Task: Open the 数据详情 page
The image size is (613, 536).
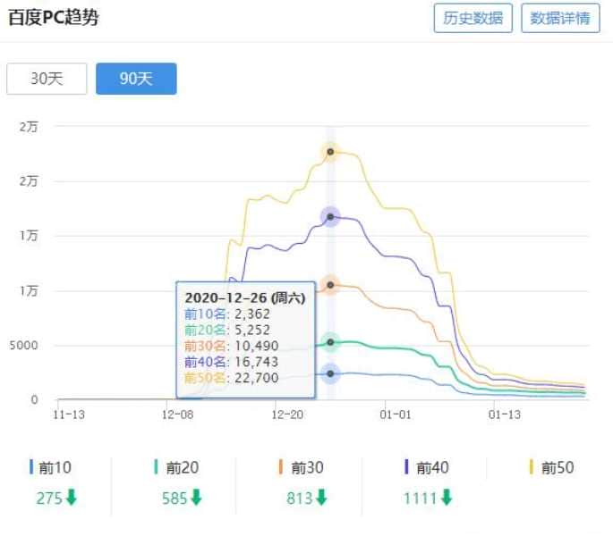Action: pyautogui.click(x=560, y=18)
